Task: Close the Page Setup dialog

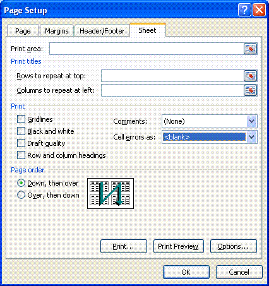Action: (259, 10)
